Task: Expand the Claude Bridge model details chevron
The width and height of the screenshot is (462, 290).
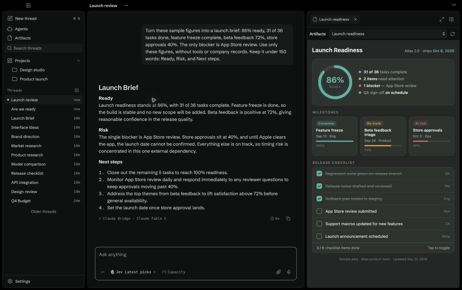Action: click(100, 218)
